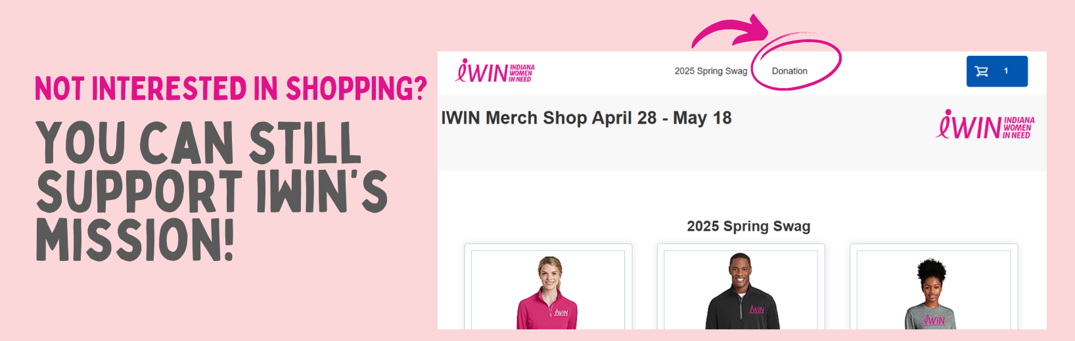Open the shopping cart button
Image resolution: width=1075 pixels, height=341 pixels.
tap(997, 71)
